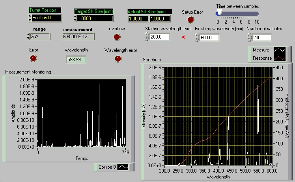Click the Wavelength readout 598.99

(x=76, y=60)
